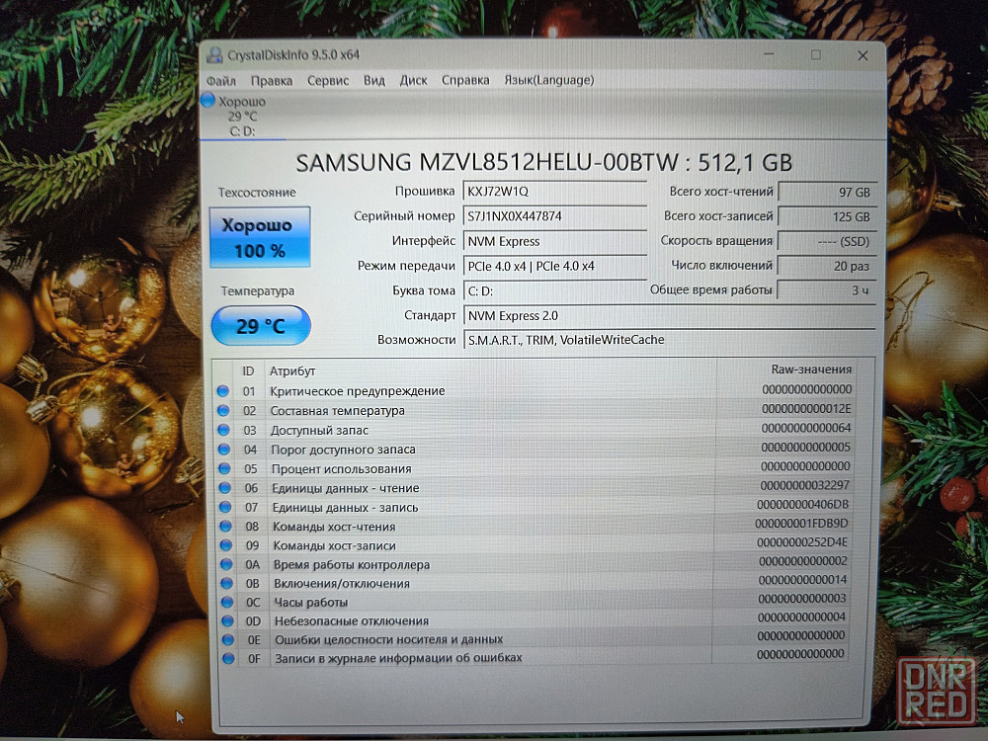Close the CrystalDiskInfo window
The width and height of the screenshot is (988, 741).
tap(863, 55)
